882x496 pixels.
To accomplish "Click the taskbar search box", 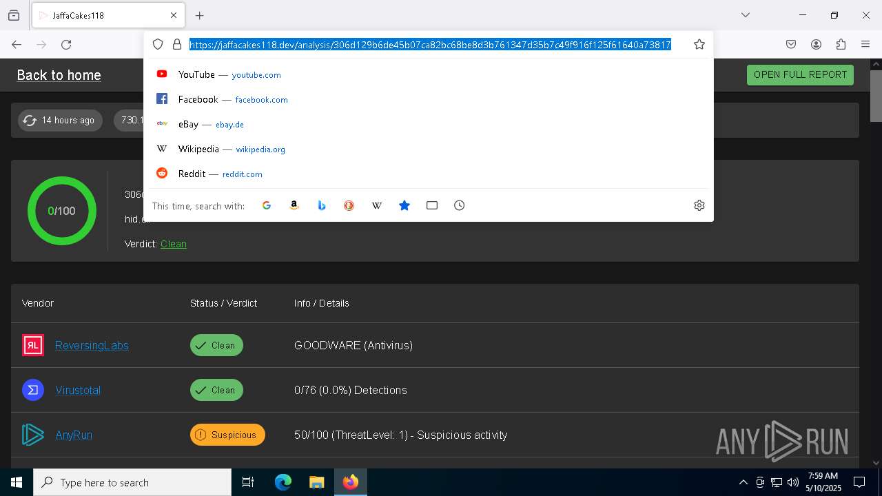I will (132, 482).
